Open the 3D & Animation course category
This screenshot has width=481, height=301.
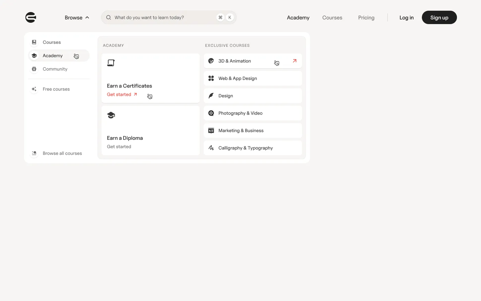tap(253, 61)
